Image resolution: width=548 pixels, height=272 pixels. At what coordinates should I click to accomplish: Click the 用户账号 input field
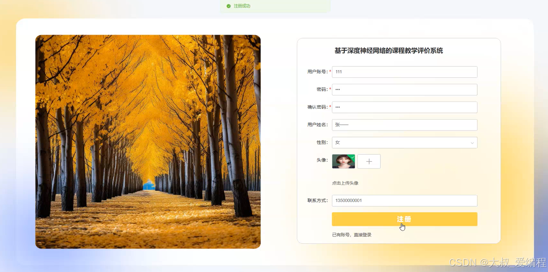coord(405,72)
